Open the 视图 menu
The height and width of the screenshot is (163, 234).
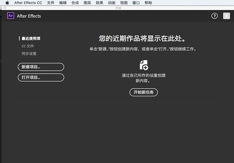[x=124, y=3]
